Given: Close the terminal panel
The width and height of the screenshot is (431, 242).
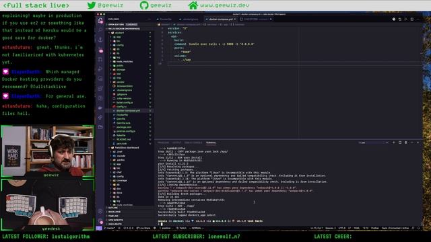Looking at the screenshot, I should 418,143.
